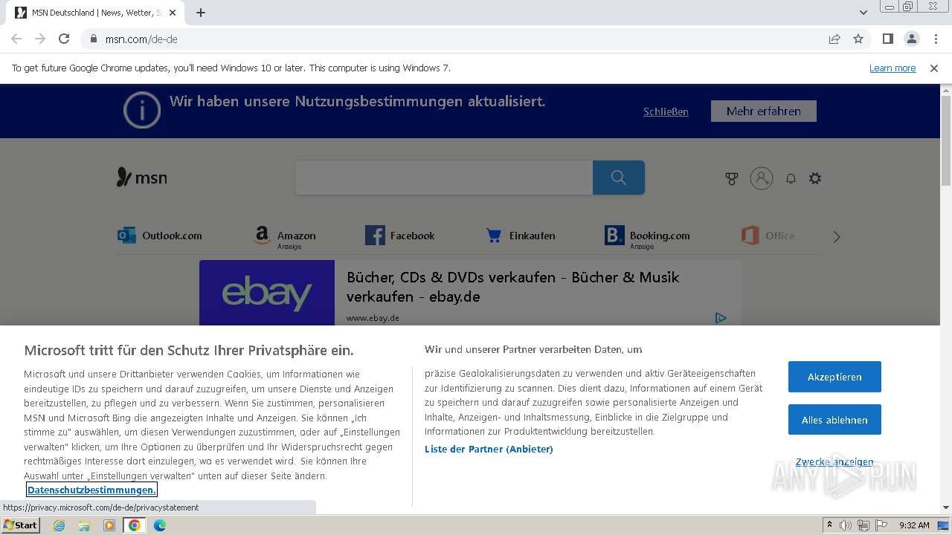Click the network tray icon
The image size is (952, 535).
(x=863, y=525)
